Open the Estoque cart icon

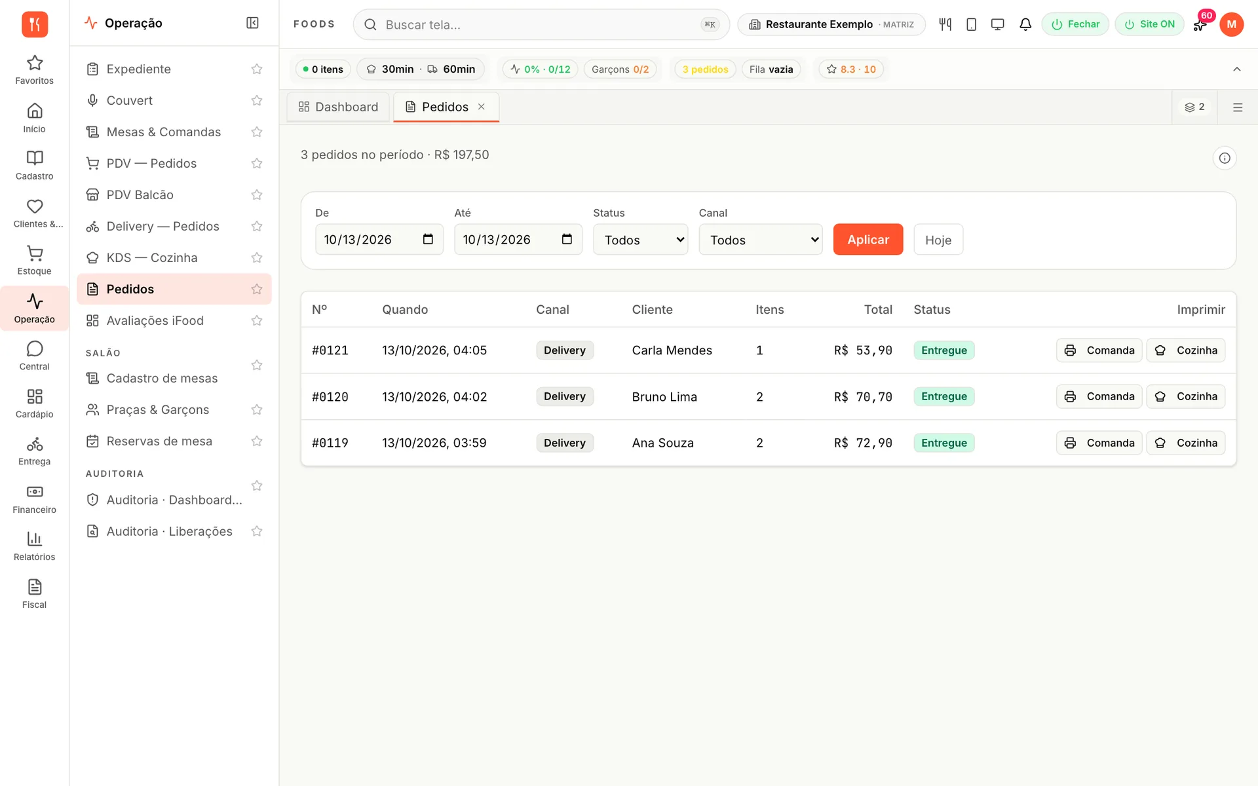(x=34, y=260)
